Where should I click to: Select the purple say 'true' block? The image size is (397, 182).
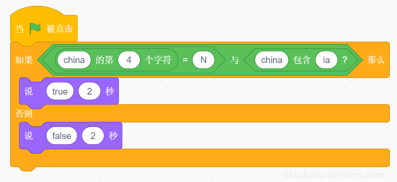pyautogui.click(x=69, y=91)
